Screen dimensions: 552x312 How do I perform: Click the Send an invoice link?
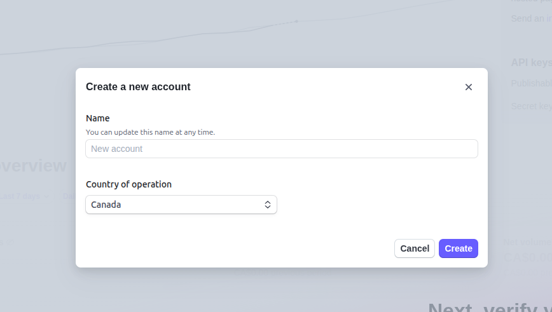pos(531,18)
